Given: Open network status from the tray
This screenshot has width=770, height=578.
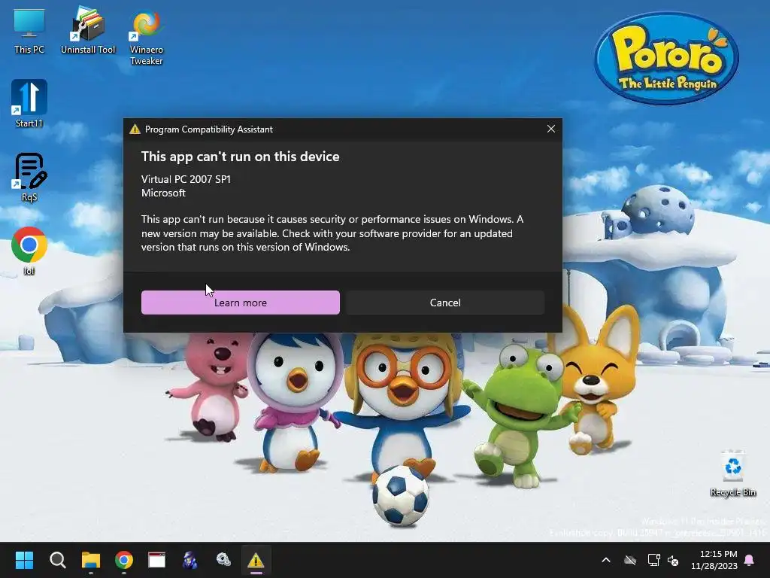Looking at the screenshot, I should tap(653, 560).
